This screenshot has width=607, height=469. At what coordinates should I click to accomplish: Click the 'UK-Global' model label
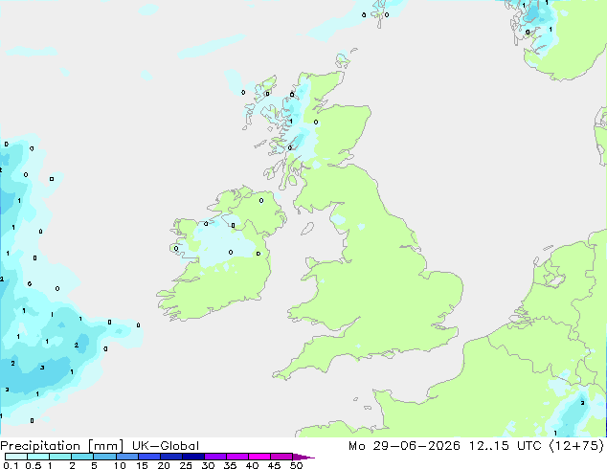(166, 446)
